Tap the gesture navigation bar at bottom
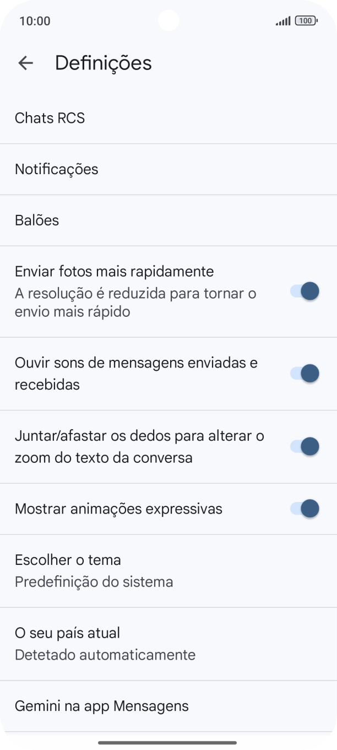 (168, 742)
